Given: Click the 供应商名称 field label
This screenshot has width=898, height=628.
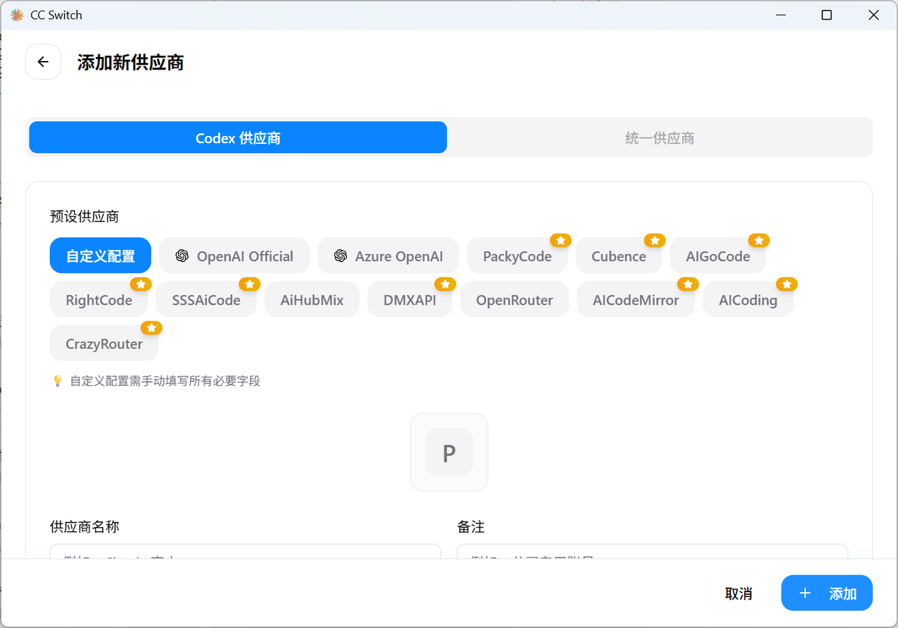Looking at the screenshot, I should pos(84,526).
